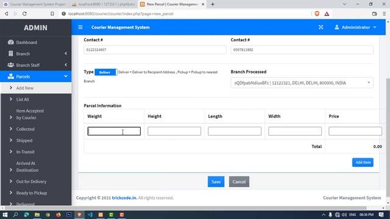
Task: Click the Brave Rewards triangle icon
Action: 327,14
